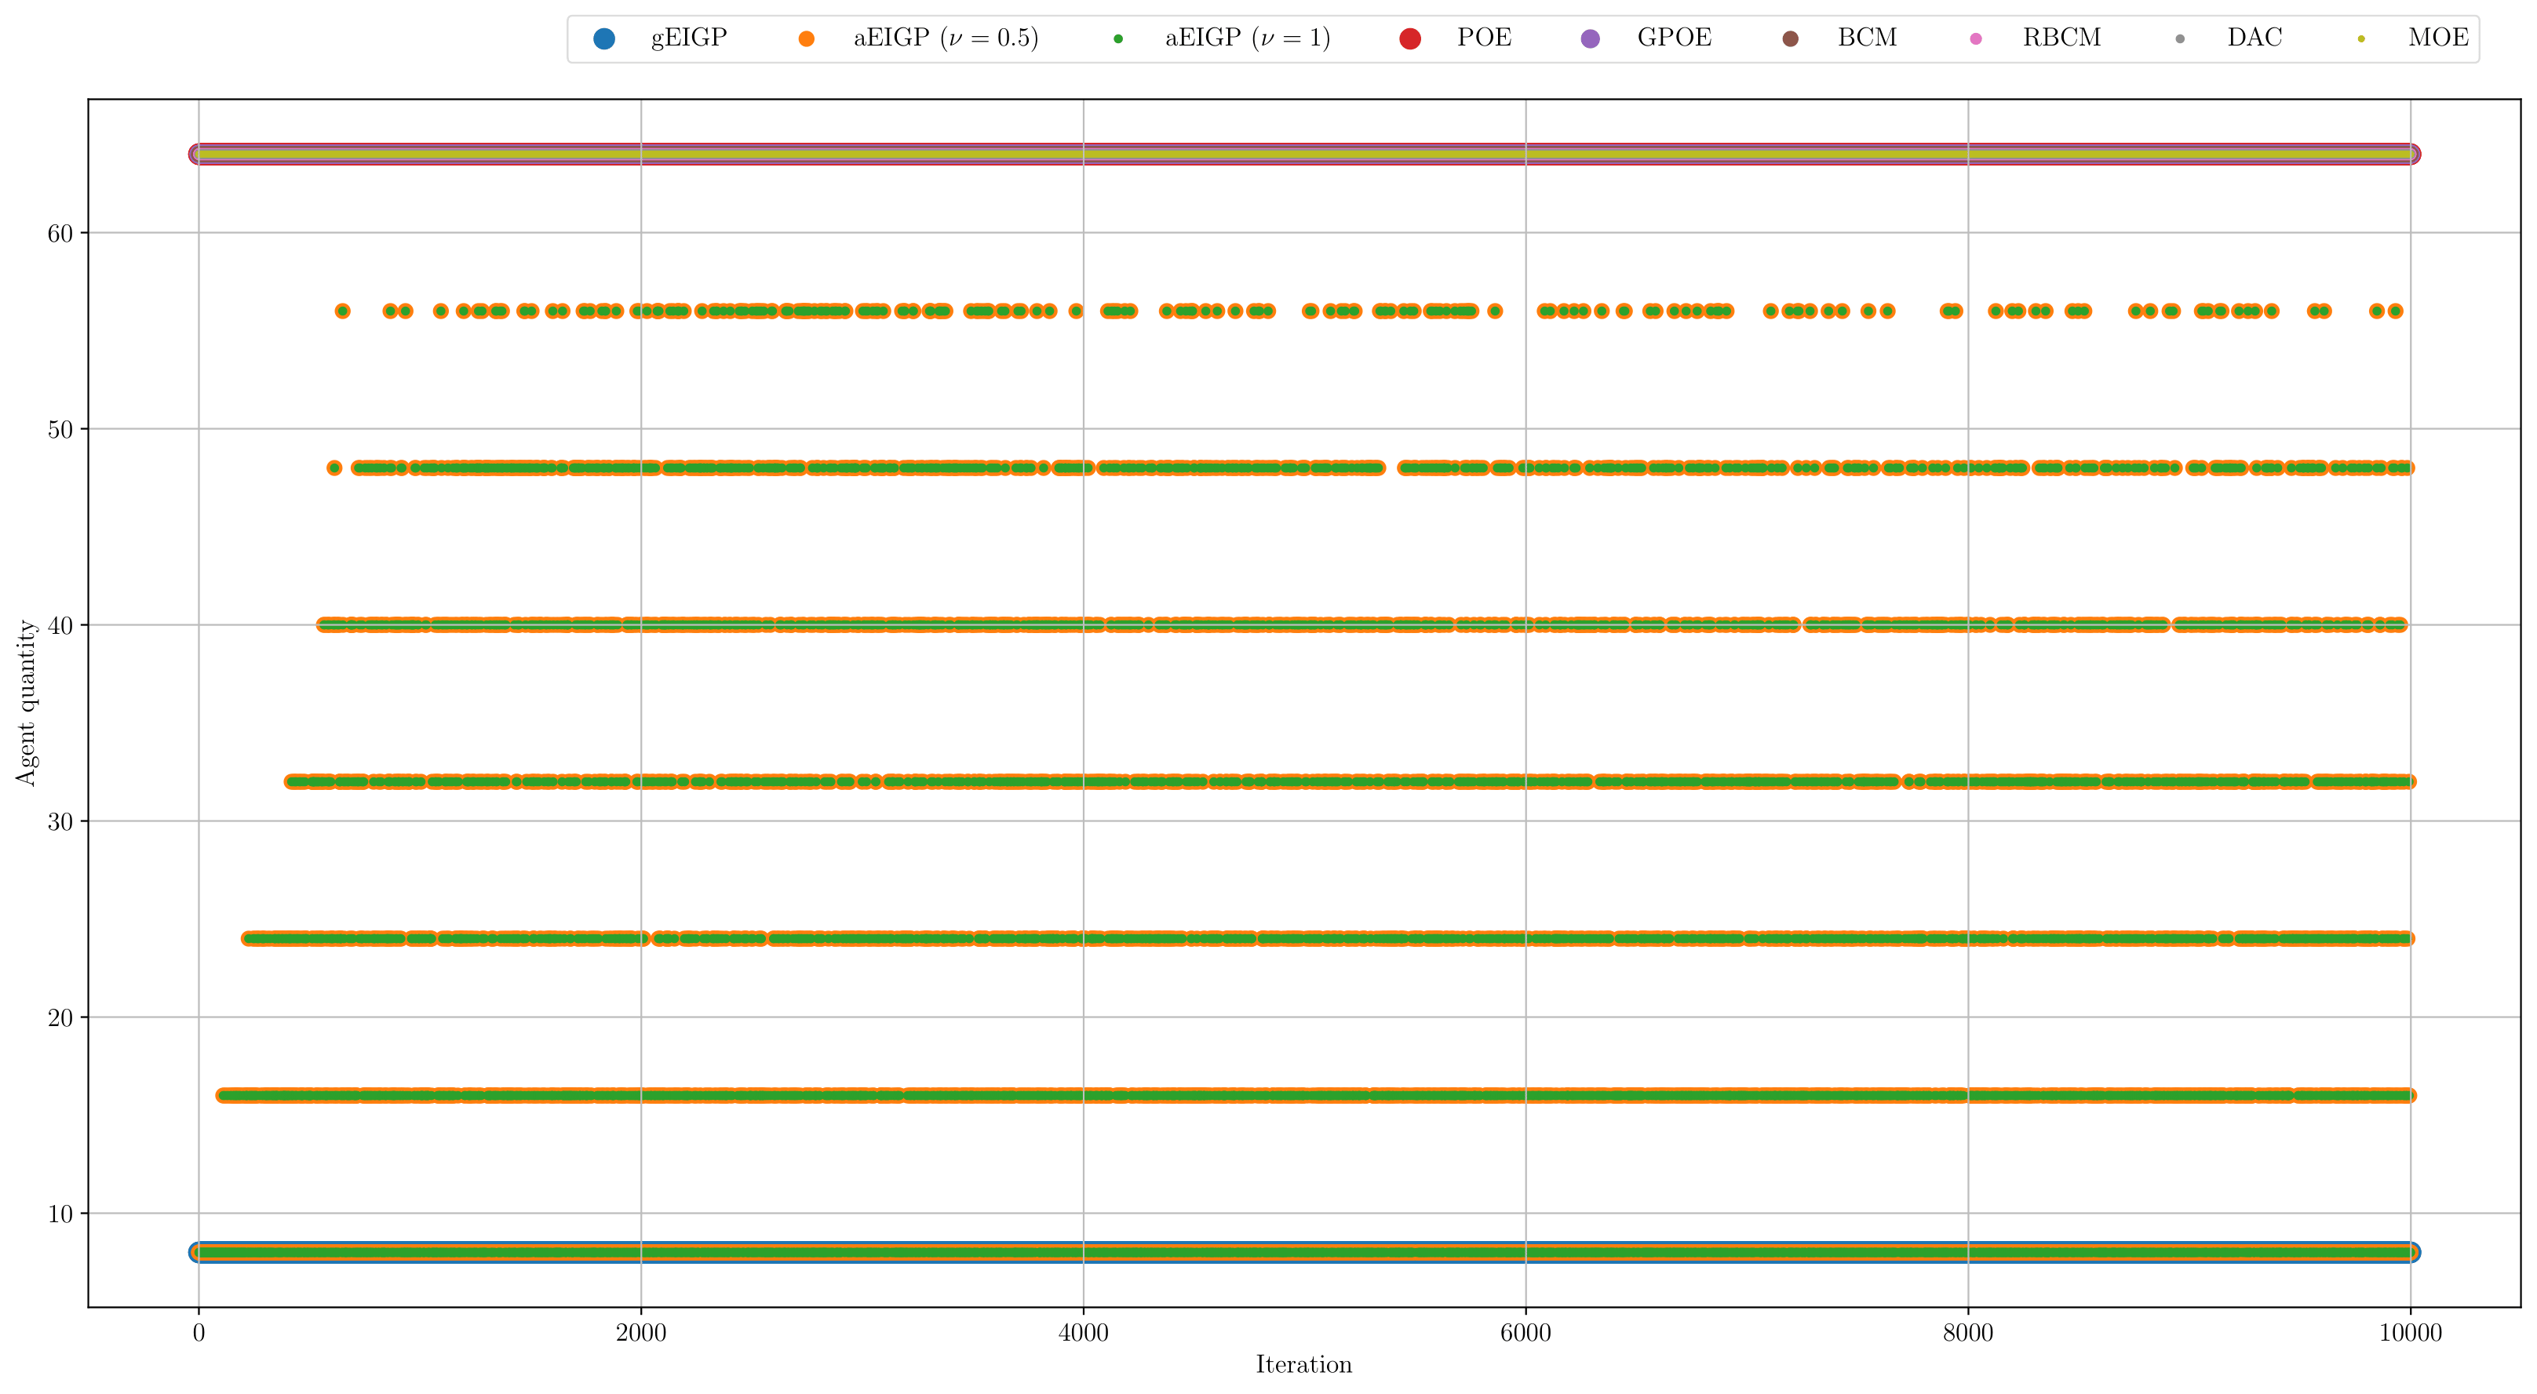Click the 30 y-axis tick label

(60, 822)
